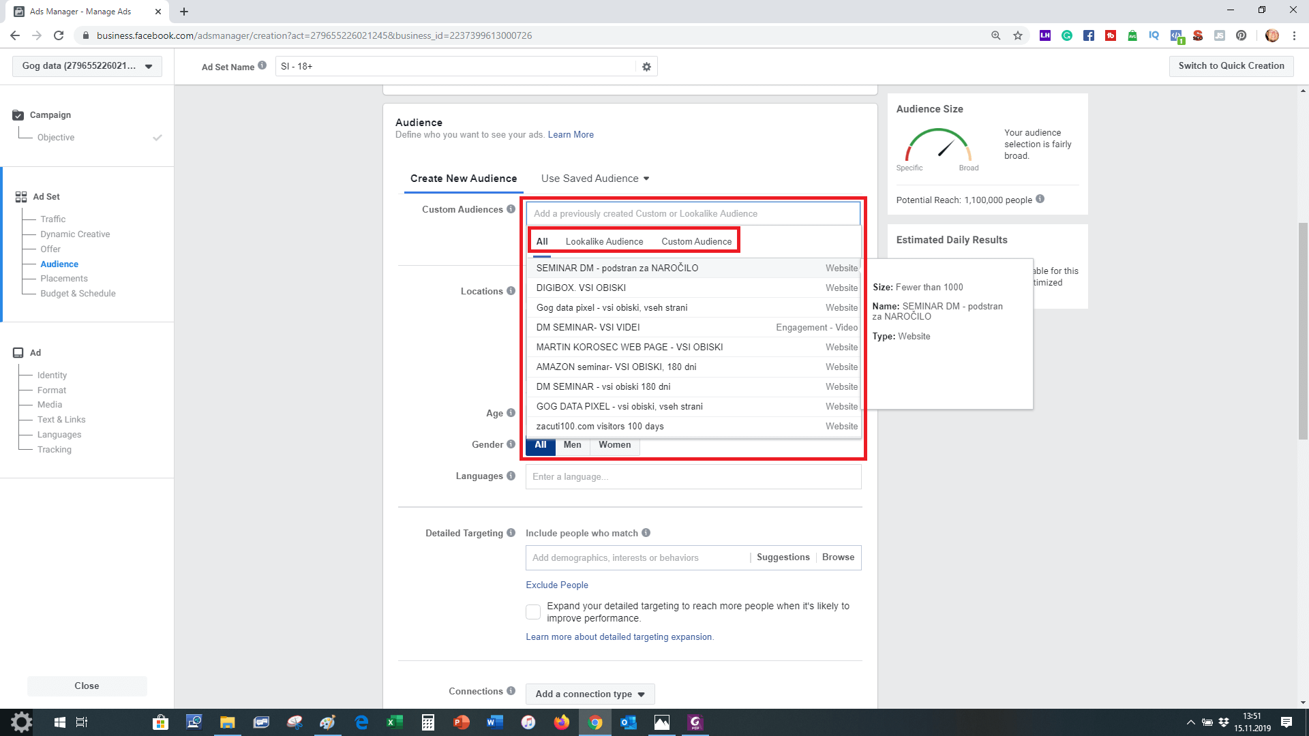Click the Exclude People link

[556, 585]
